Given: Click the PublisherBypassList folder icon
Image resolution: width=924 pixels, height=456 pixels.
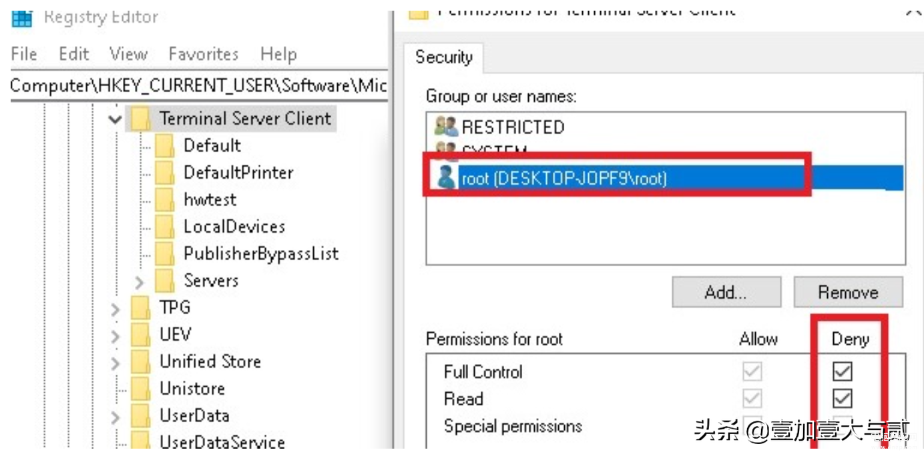Looking at the screenshot, I should (x=164, y=253).
